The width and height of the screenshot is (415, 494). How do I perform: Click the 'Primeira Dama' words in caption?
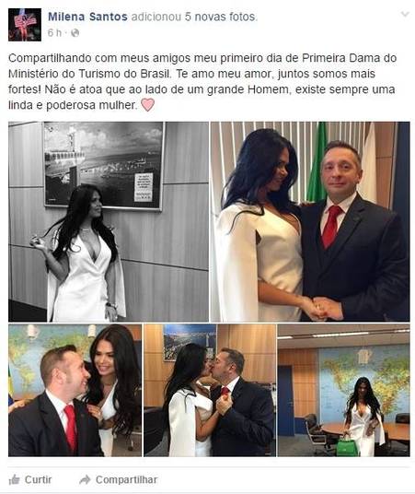tap(339, 58)
